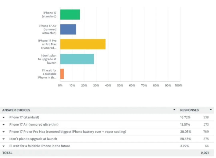Expand the iPhone 17 Air row arrow
The height and width of the screenshot is (158, 216).
4,125
